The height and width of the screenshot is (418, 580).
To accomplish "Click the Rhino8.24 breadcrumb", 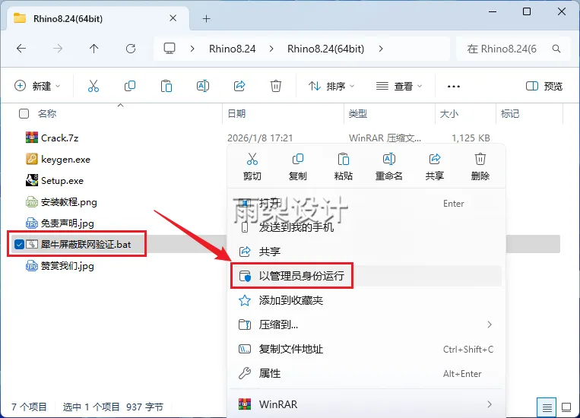I will [233, 49].
